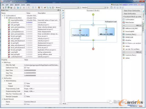Switch to the Model tab below canvas
The width and height of the screenshot is (146, 109).
coord(64,104)
